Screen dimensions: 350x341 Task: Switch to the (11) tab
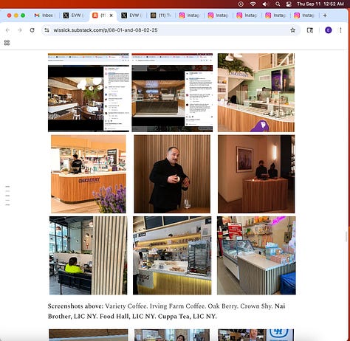click(161, 15)
